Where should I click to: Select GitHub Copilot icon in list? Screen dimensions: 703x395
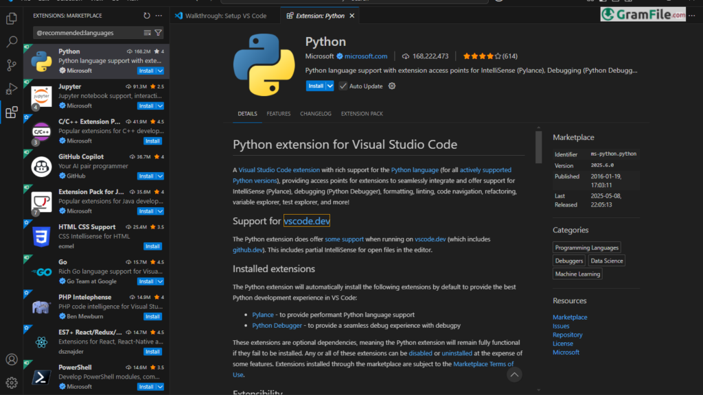(x=41, y=167)
